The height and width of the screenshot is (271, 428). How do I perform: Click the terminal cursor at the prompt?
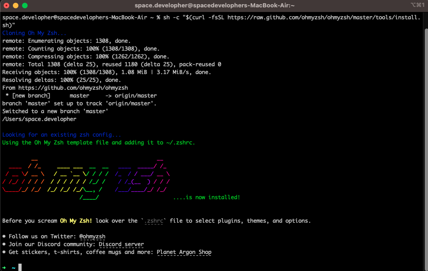[20, 267]
